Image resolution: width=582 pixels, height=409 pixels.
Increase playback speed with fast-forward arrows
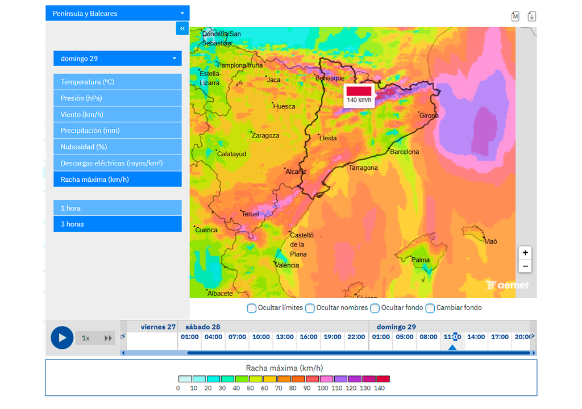coord(108,338)
